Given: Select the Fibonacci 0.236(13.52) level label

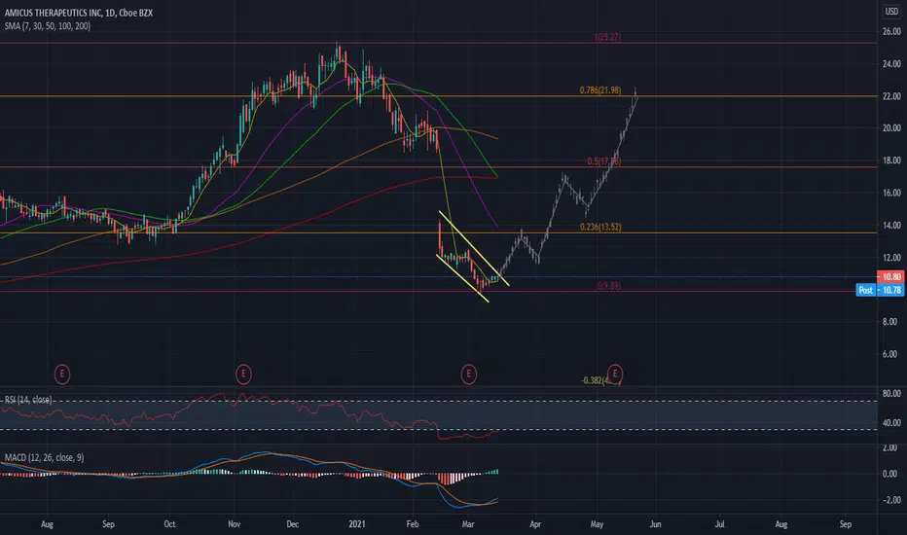Looking at the screenshot, I should pyautogui.click(x=600, y=228).
